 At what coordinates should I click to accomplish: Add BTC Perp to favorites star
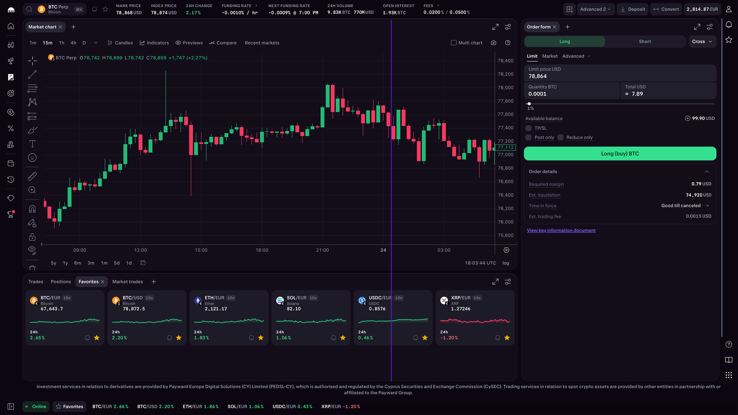click(105, 9)
